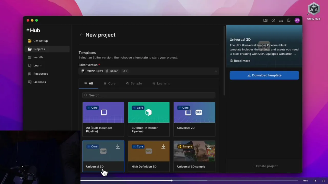Click the Download template button
This screenshot has width=328, height=184.
[x=264, y=75]
